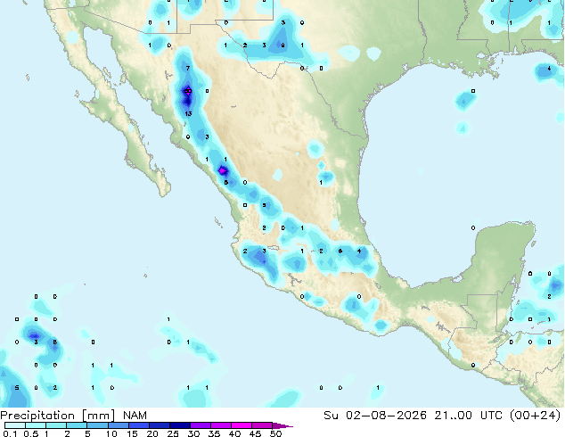
Task: Click the 1–2 mm legend color swatch
Action: pyautogui.click(x=56, y=425)
